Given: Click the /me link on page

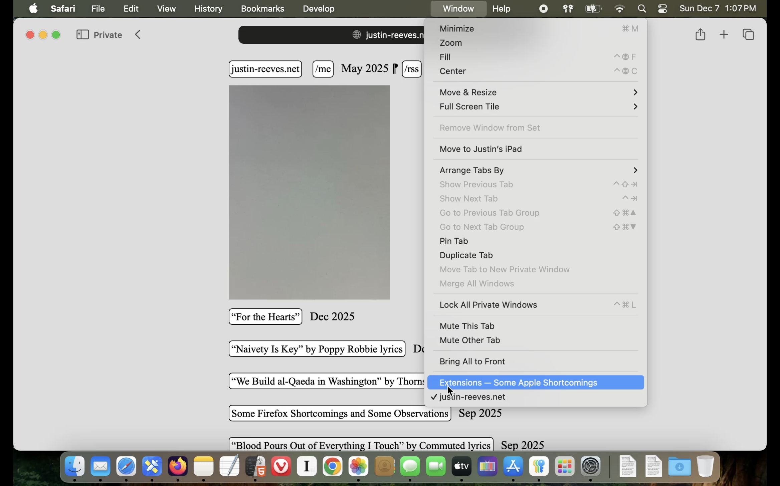Looking at the screenshot, I should pos(323,69).
